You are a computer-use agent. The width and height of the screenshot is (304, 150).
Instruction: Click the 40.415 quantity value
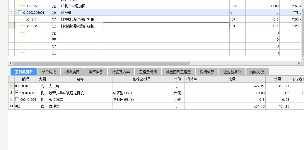pyautogui.click(x=277, y=106)
